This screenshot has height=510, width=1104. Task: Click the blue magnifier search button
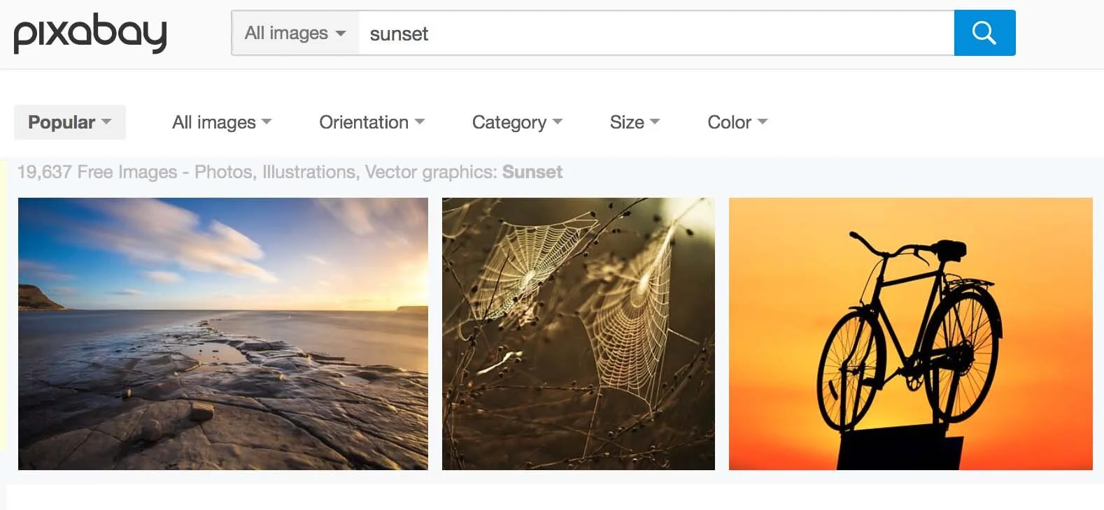pos(984,33)
